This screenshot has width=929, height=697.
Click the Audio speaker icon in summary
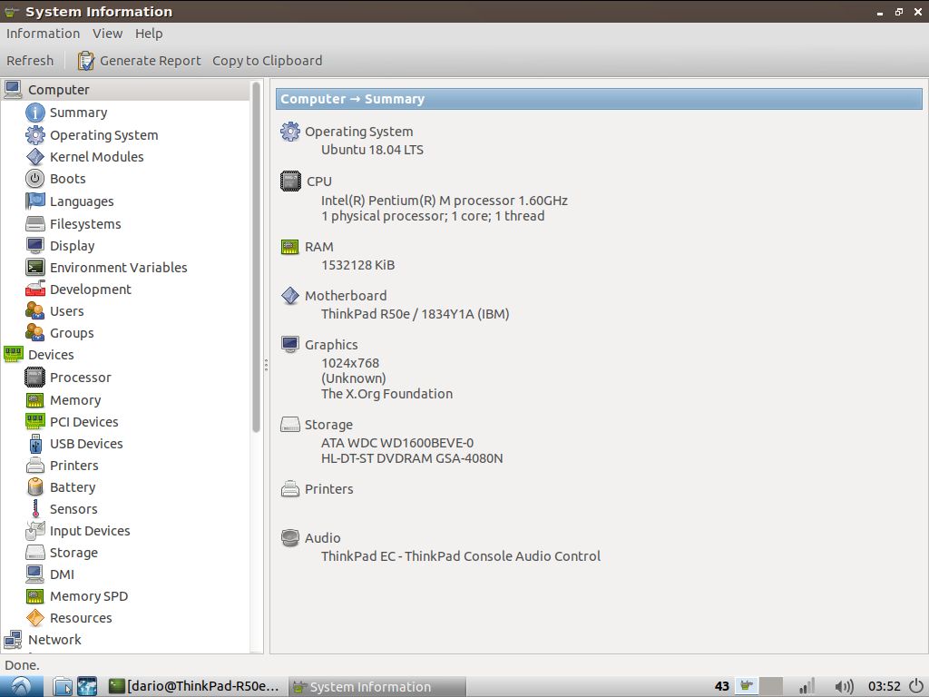point(289,537)
